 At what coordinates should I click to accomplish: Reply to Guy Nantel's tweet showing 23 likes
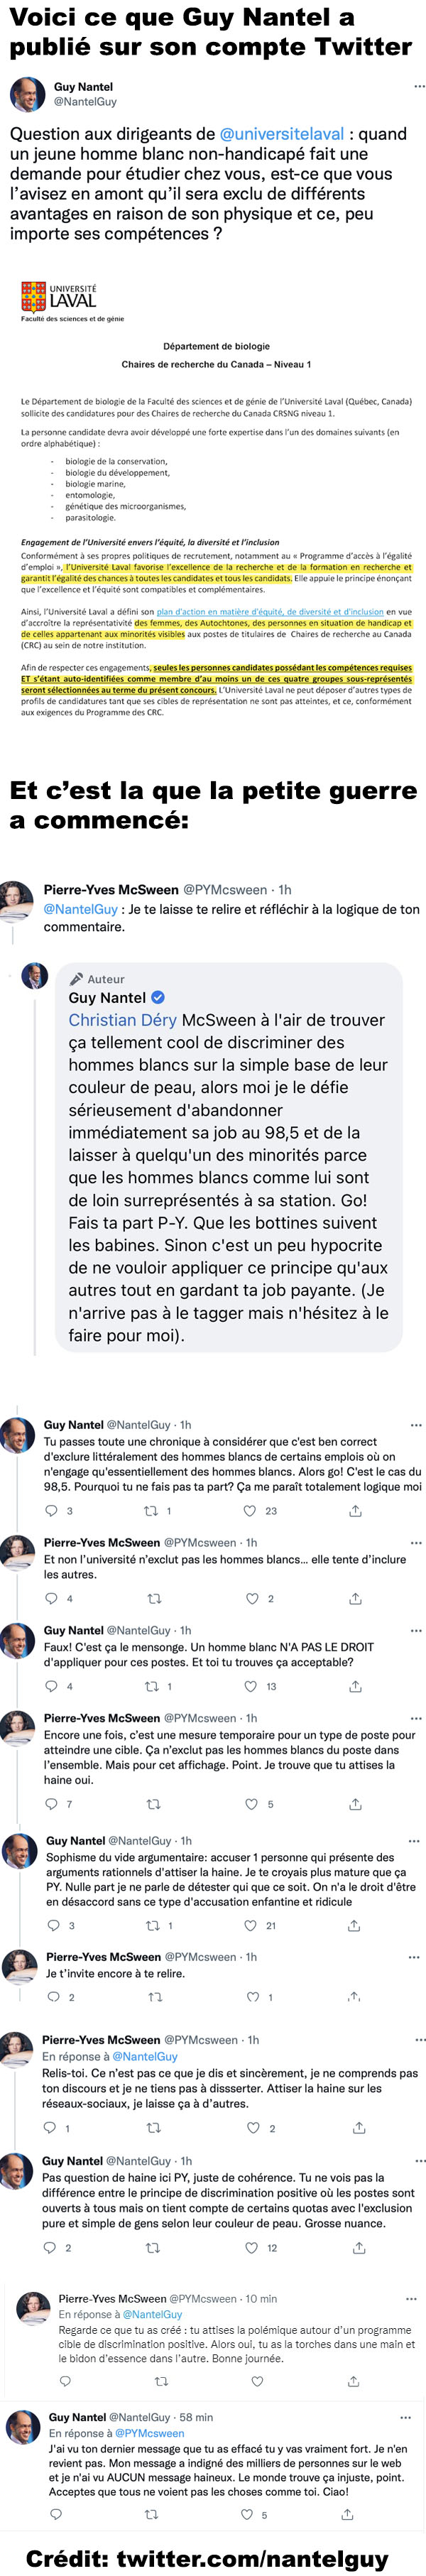(x=52, y=1510)
